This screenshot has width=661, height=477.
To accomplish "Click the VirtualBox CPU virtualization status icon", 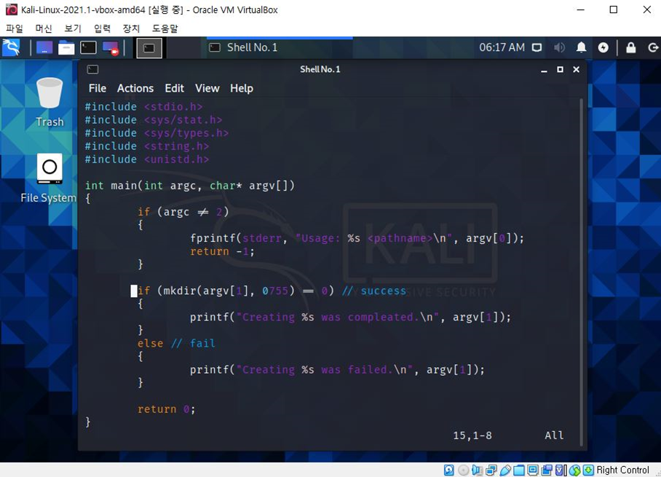I will (561, 470).
